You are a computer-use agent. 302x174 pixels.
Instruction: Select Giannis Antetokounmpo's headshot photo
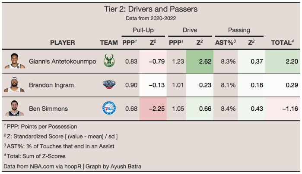click(15, 61)
